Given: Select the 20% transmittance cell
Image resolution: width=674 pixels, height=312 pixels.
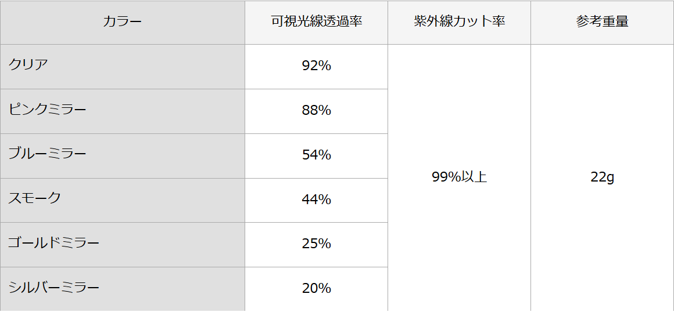Looking at the screenshot, I should (316, 288).
